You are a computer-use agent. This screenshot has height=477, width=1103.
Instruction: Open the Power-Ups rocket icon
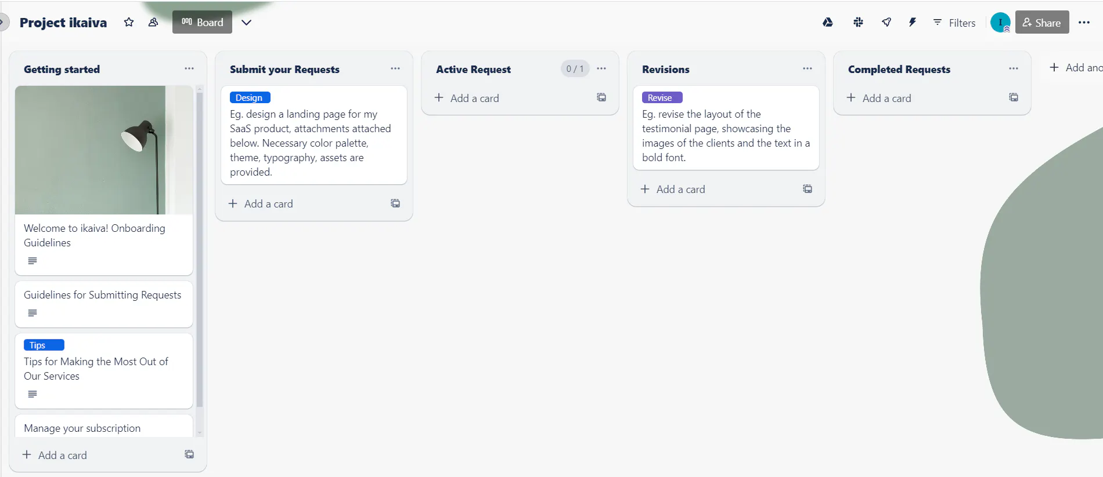click(886, 23)
